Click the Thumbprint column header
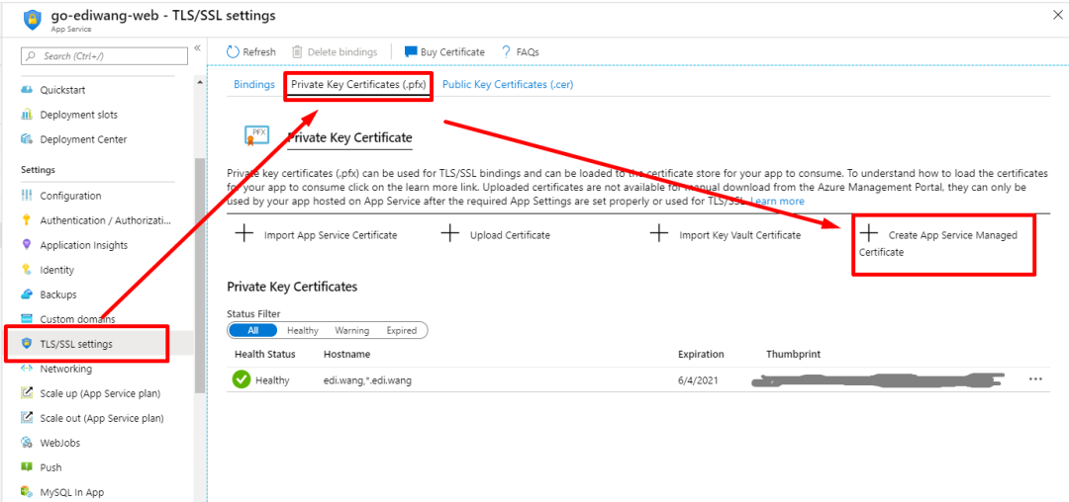The height and width of the screenshot is (502, 1069). [x=794, y=355]
